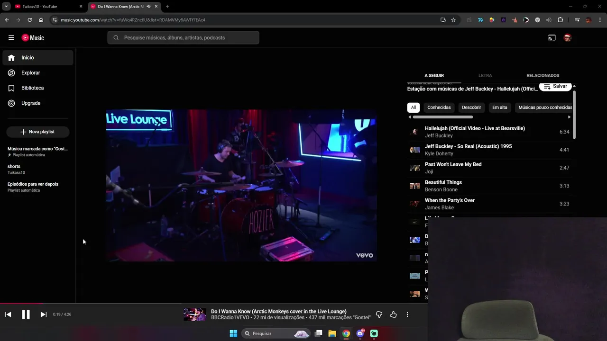Play When the Party's Over by James Blake
607x341 pixels.
(489, 204)
